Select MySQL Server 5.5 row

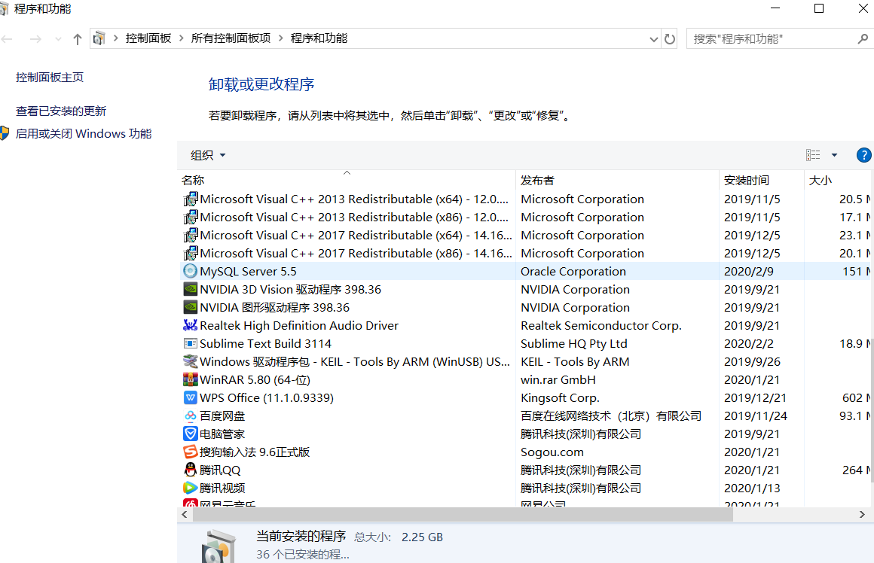[524, 271]
